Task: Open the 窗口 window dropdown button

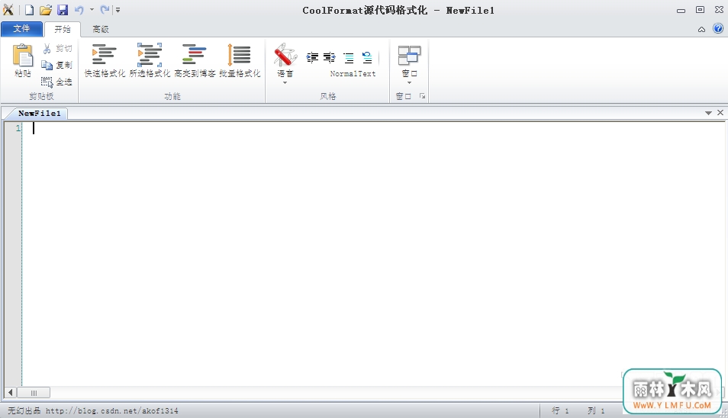Action: (x=409, y=64)
